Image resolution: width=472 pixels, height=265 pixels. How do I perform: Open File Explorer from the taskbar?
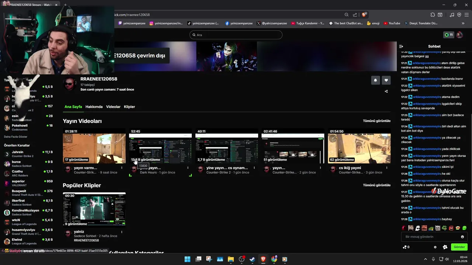point(231,259)
